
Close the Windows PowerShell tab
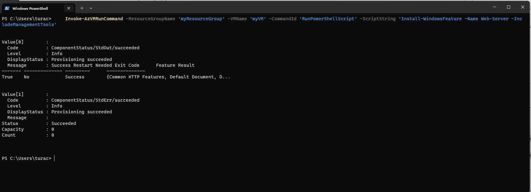69,8
